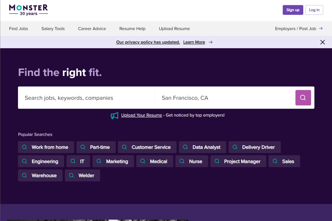332x221 pixels.
Task: Pick the Warehouse popular search
Action: coord(40,175)
